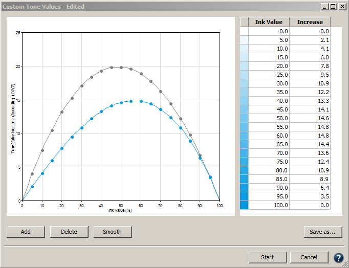Click the color swatch for 100.0 ink
This screenshot has height=268, width=349.
click(x=244, y=205)
